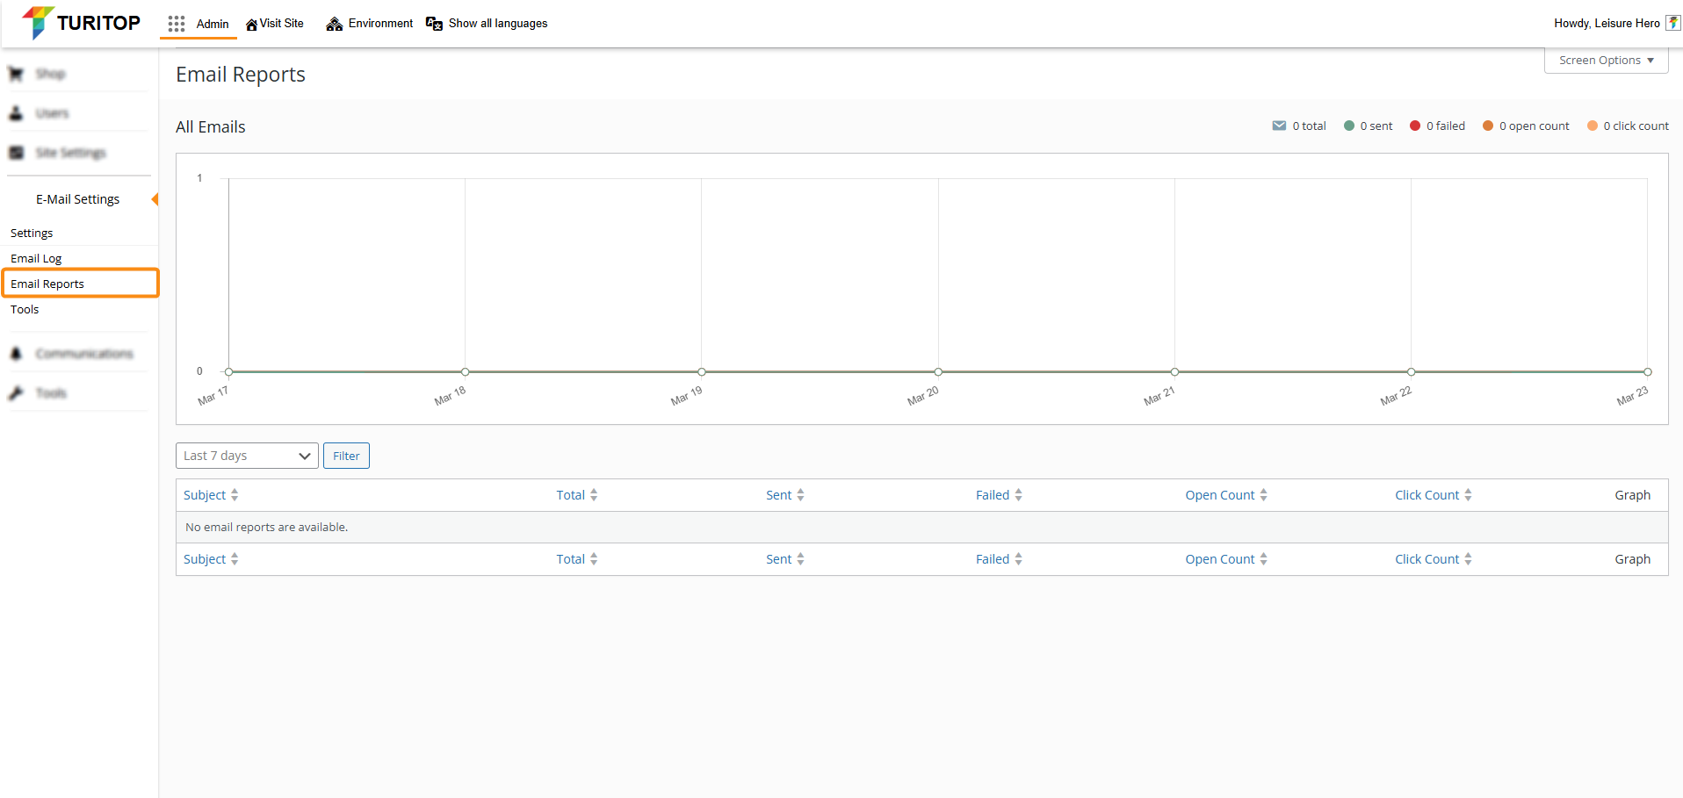Toggle the click count legend dot

tap(1593, 126)
